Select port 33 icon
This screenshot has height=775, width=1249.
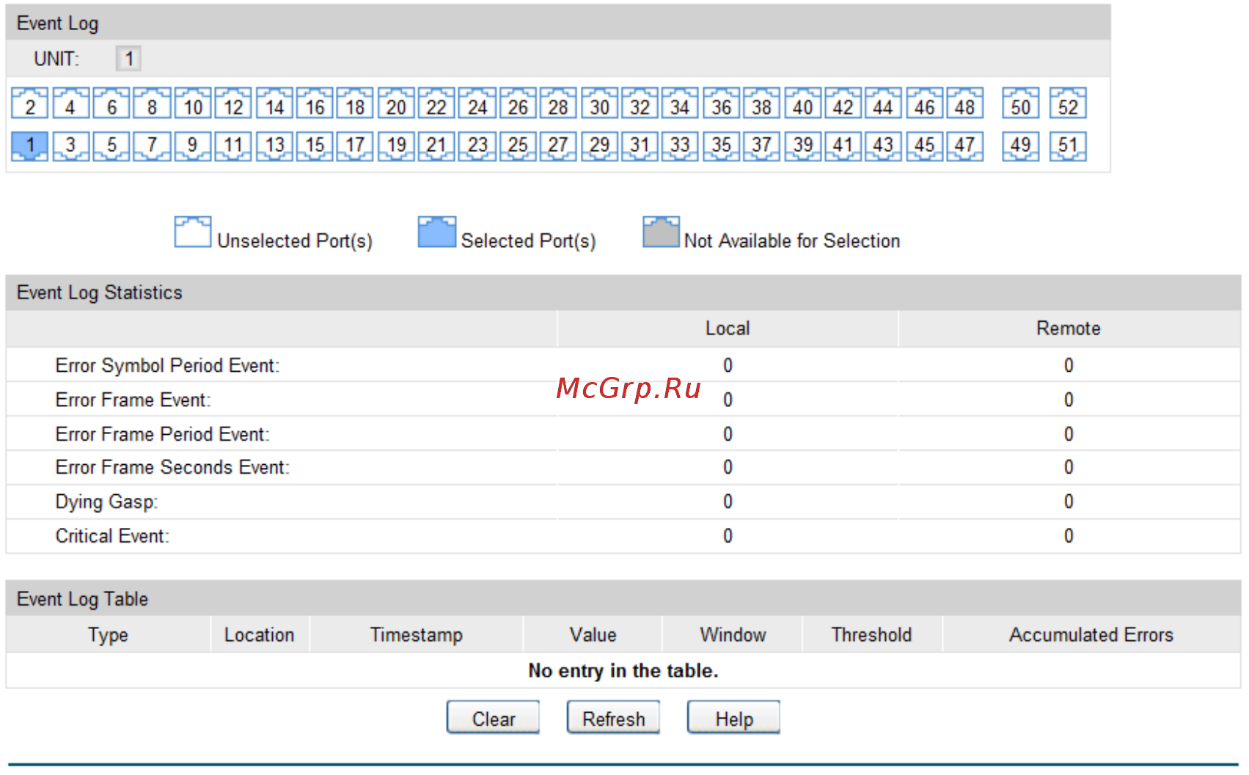[680, 146]
